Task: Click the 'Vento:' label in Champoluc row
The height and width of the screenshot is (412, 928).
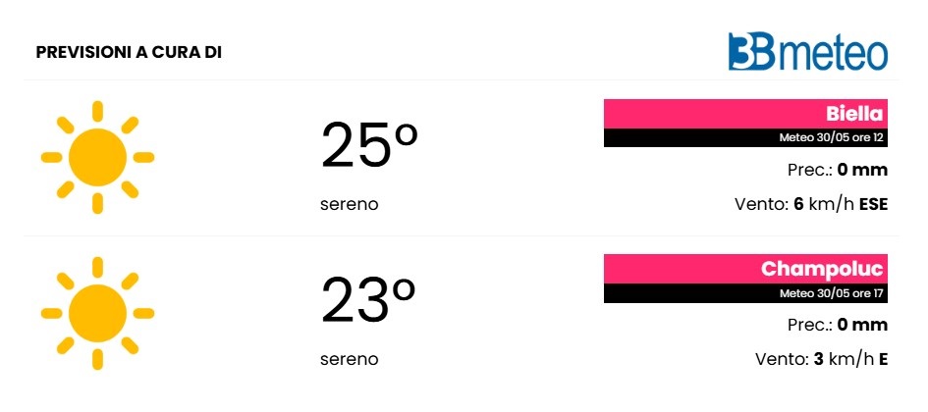Action: (782, 359)
